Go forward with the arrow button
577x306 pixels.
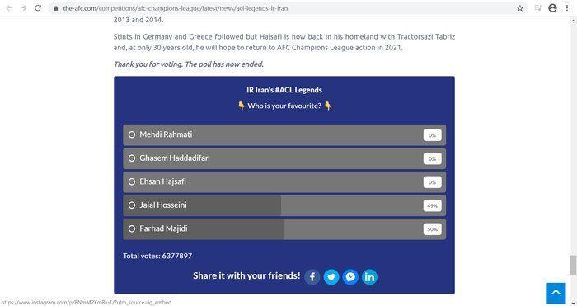coord(24,8)
